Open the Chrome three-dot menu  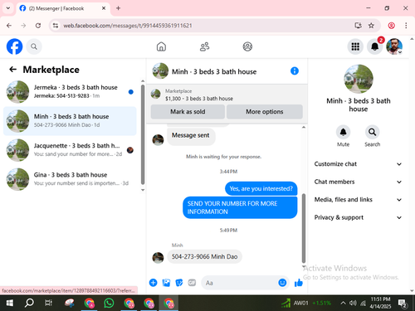(406, 26)
